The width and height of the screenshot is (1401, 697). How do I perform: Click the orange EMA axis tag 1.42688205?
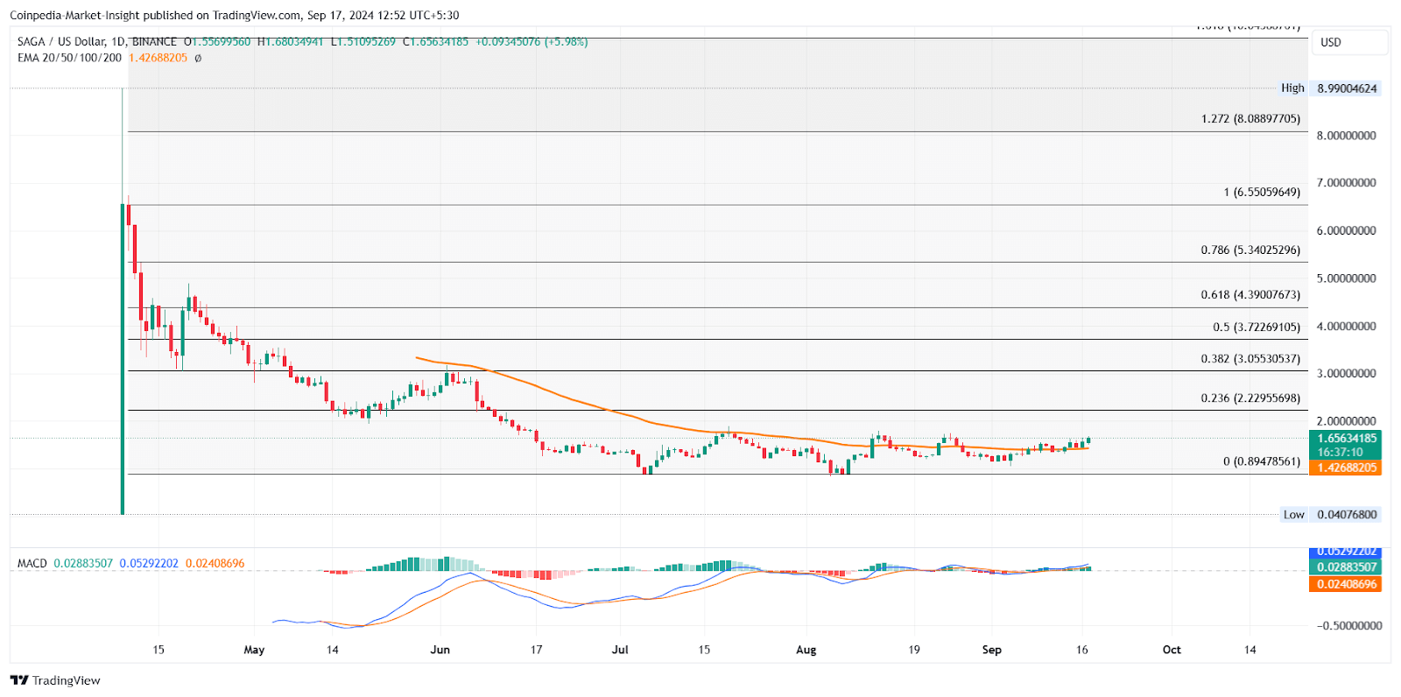(1345, 468)
